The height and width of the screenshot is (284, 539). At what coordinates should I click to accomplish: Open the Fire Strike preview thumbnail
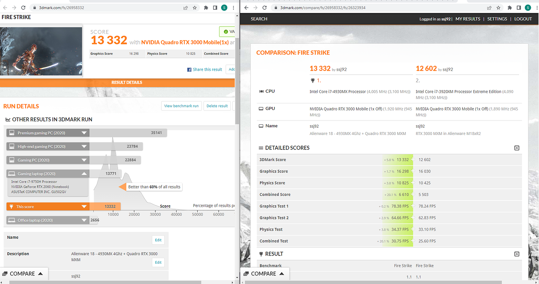tap(41, 51)
